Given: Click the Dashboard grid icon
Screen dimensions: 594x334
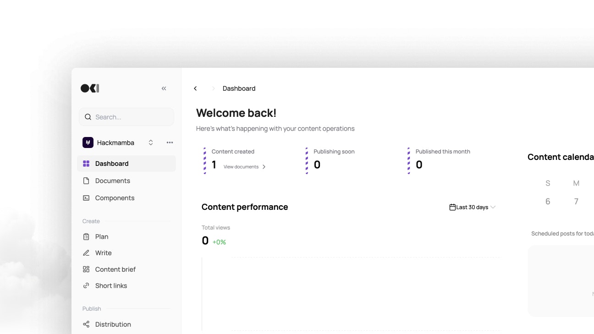Looking at the screenshot, I should (x=86, y=164).
